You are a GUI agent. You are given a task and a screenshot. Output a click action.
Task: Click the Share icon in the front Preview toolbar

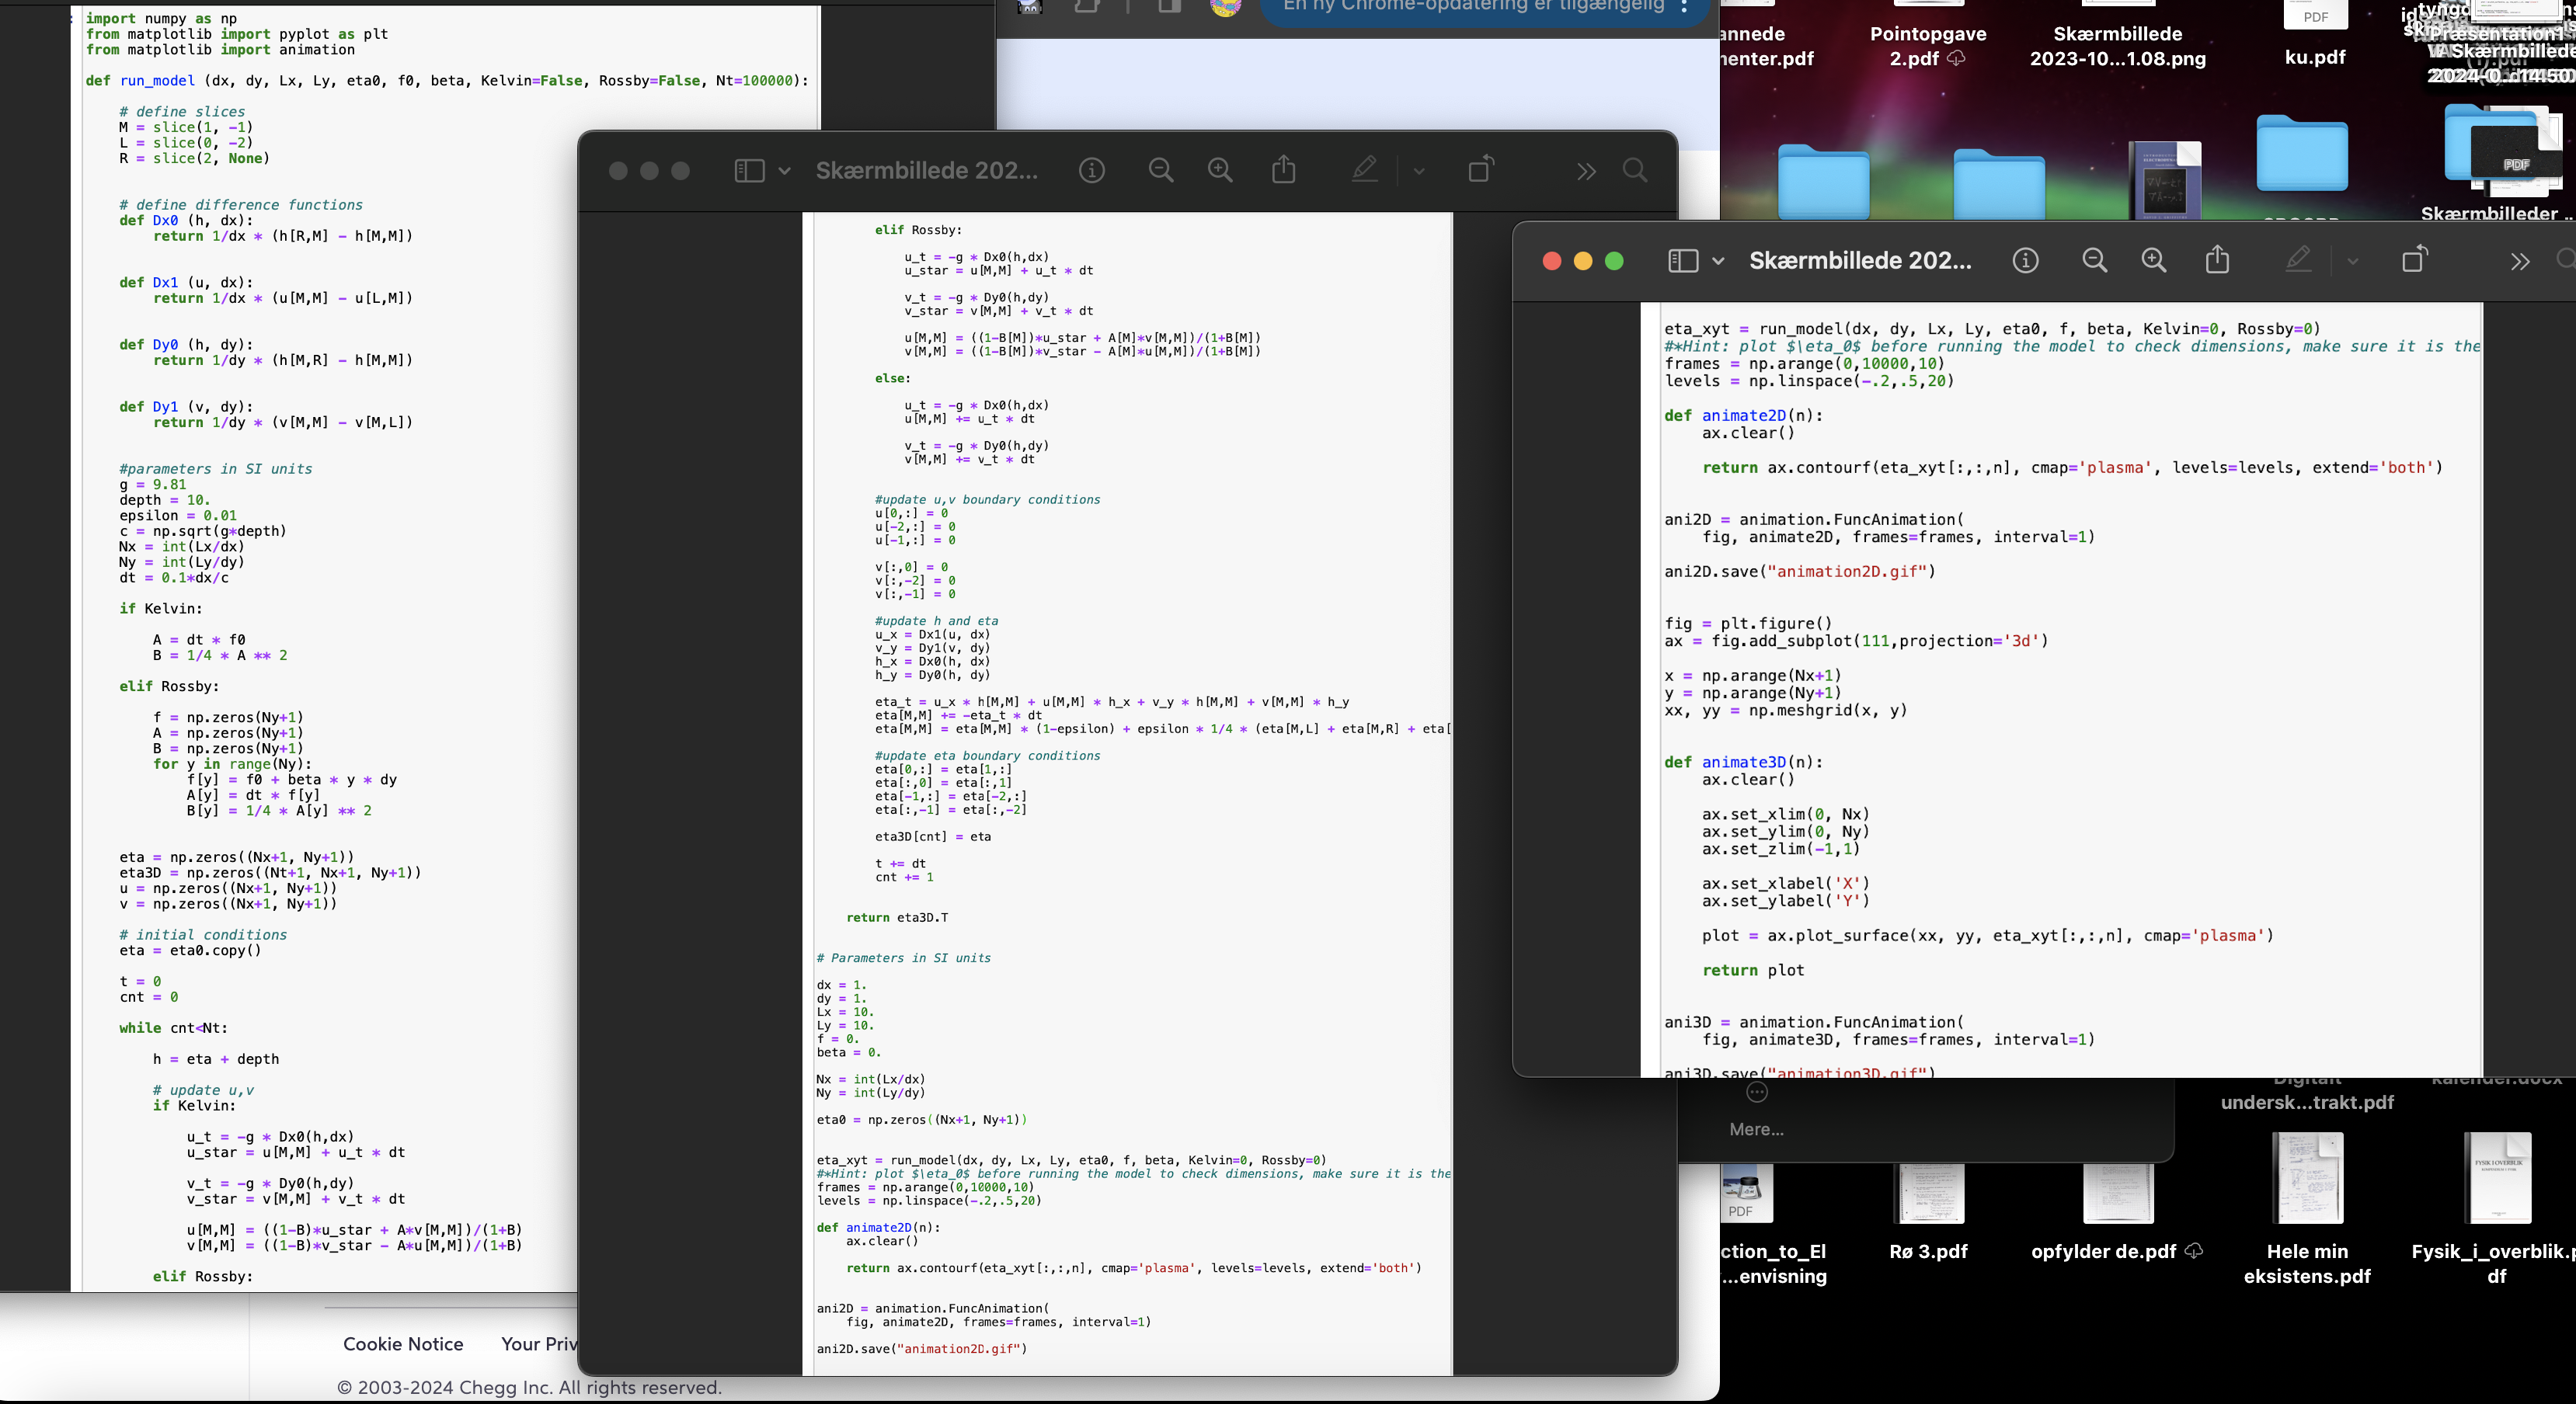click(2218, 260)
